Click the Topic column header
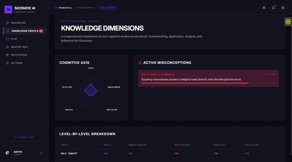This screenshot has height=162, width=292. click(x=64, y=145)
